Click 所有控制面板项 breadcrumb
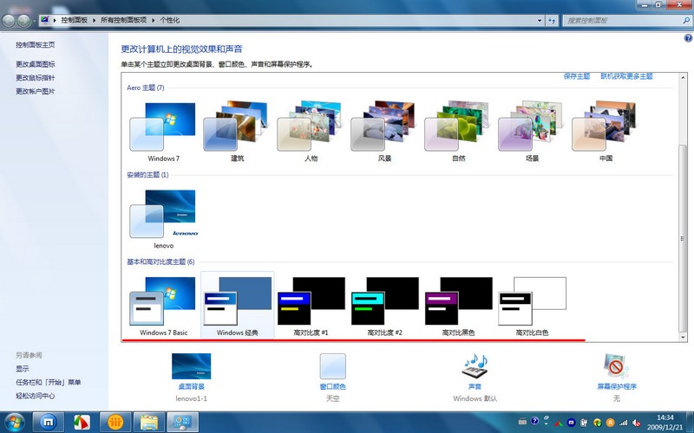Screen dimensions: 694x433 [123, 20]
